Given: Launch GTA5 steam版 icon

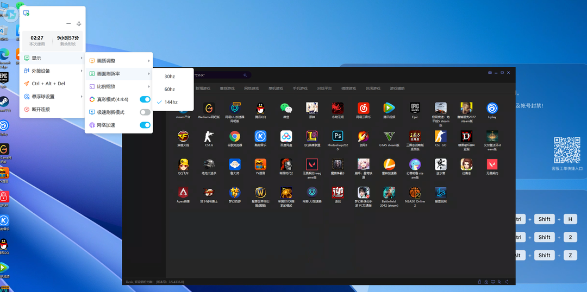Looking at the screenshot, I should pyautogui.click(x=389, y=136).
